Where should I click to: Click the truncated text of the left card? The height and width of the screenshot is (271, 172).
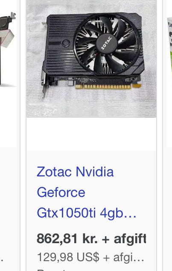(1, 259)
